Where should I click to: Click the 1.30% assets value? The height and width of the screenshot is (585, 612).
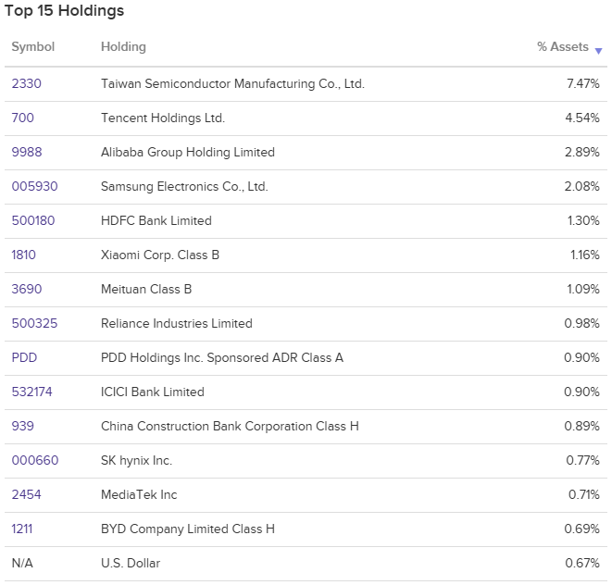click(583, 220)
